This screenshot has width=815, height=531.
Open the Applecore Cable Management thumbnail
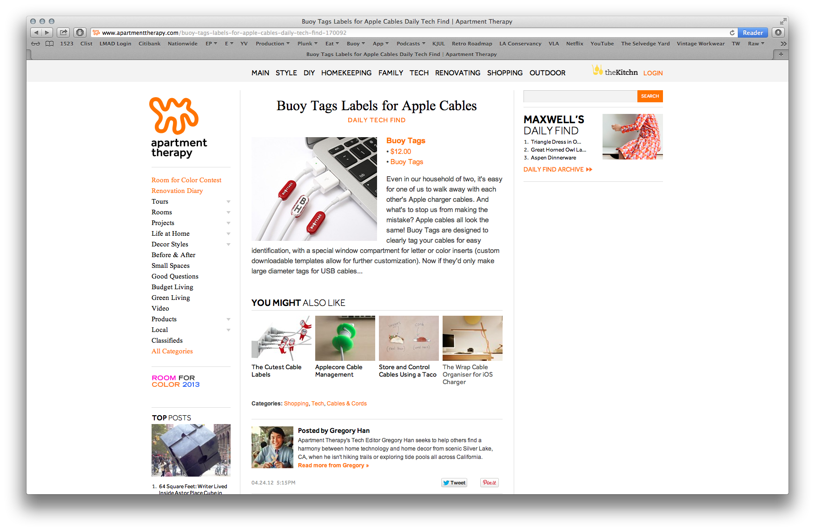(345, 338)
